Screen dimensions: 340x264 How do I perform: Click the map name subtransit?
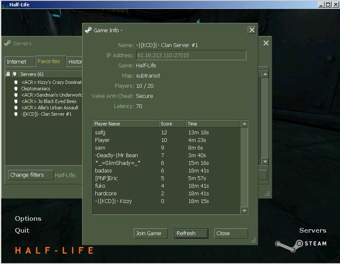pyautogui.click(x=148, y=76)
